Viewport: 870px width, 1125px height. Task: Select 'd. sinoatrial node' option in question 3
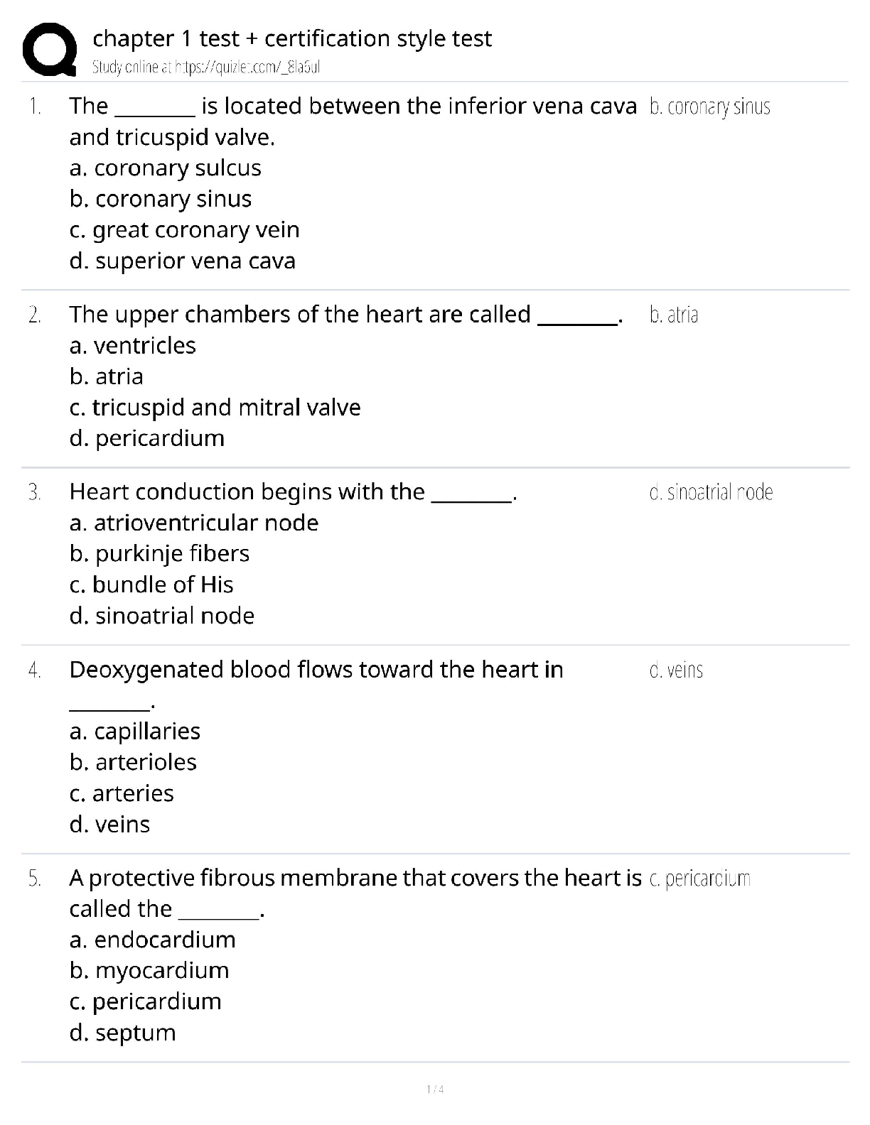point(162,616)
